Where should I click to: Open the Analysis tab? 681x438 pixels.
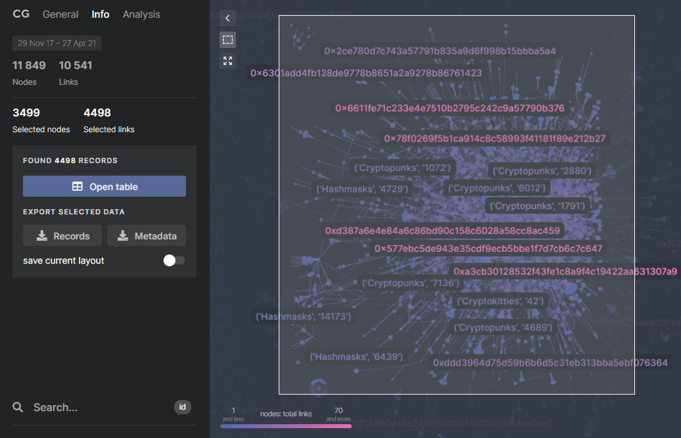pyautogui.click(x=141, y=14)
